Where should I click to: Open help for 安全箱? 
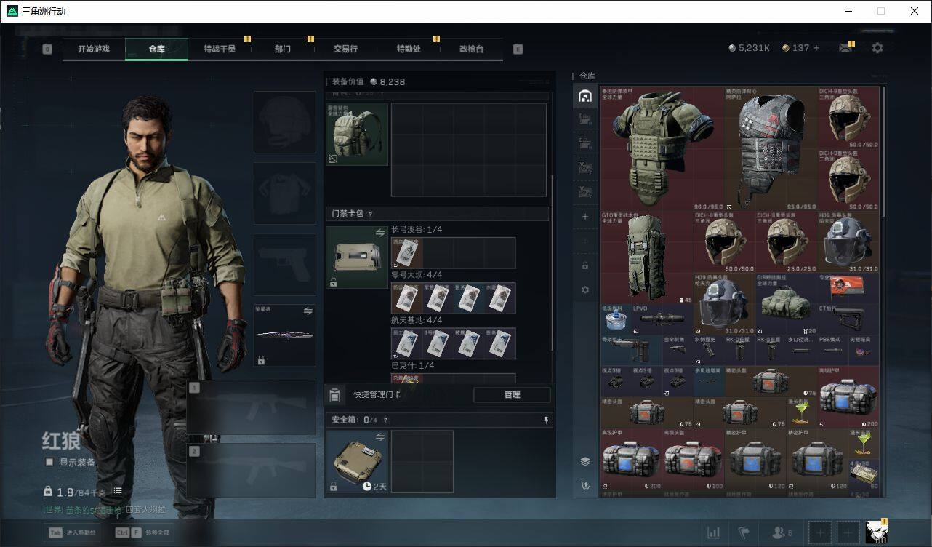385,420
